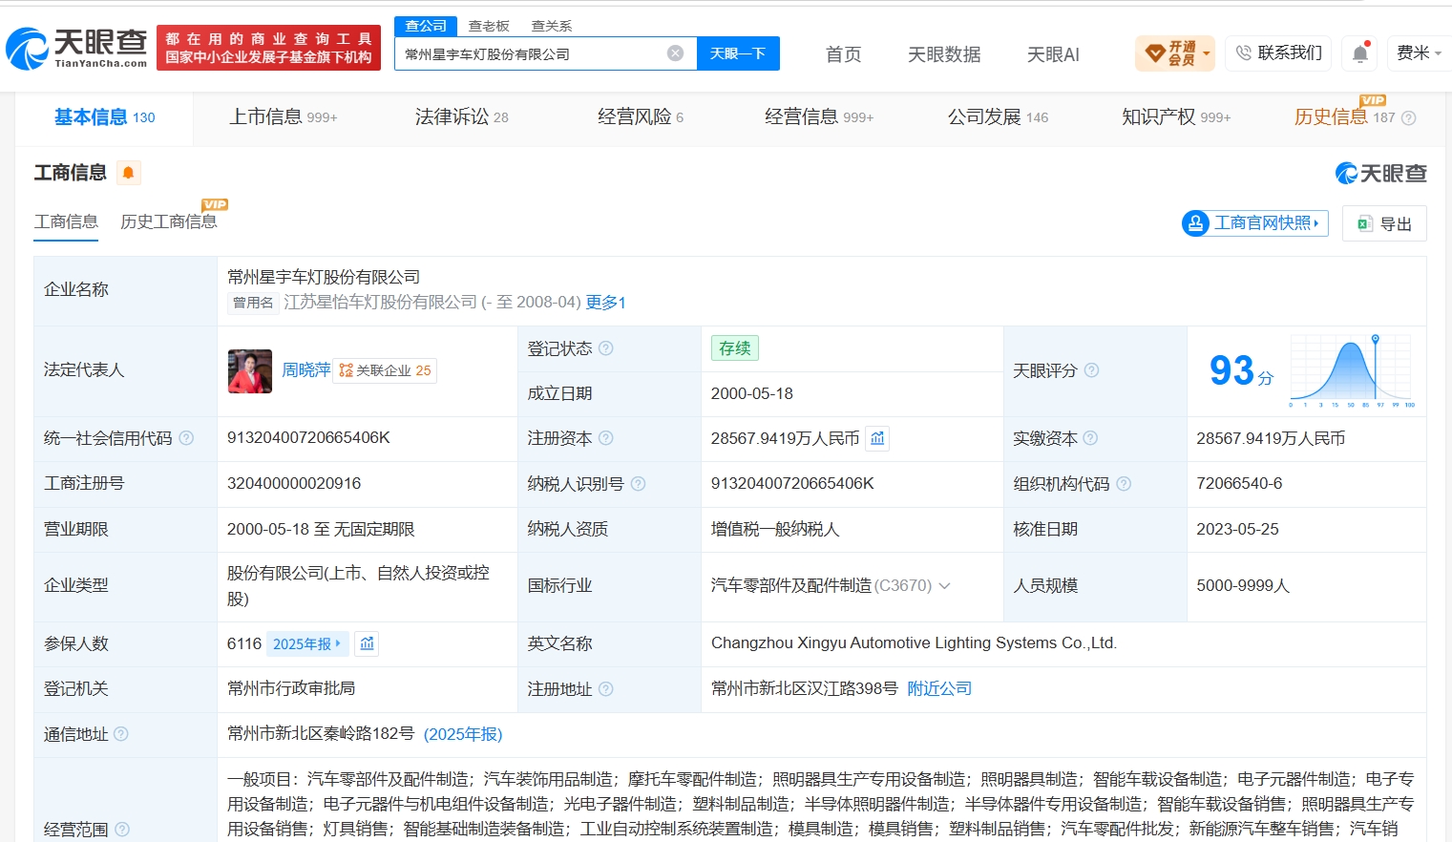Viewport: 1452px width, 842px height.
Task: Click the 存续 status tag
Action: click(734, 348)
